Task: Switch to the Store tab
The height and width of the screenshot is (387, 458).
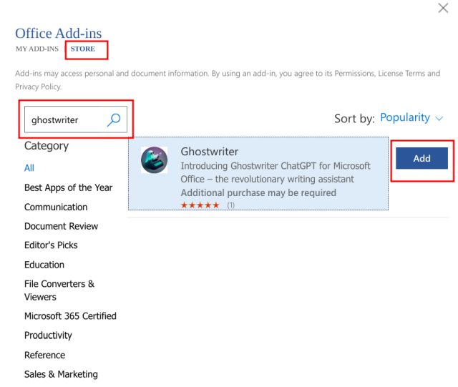Action: 83,49
